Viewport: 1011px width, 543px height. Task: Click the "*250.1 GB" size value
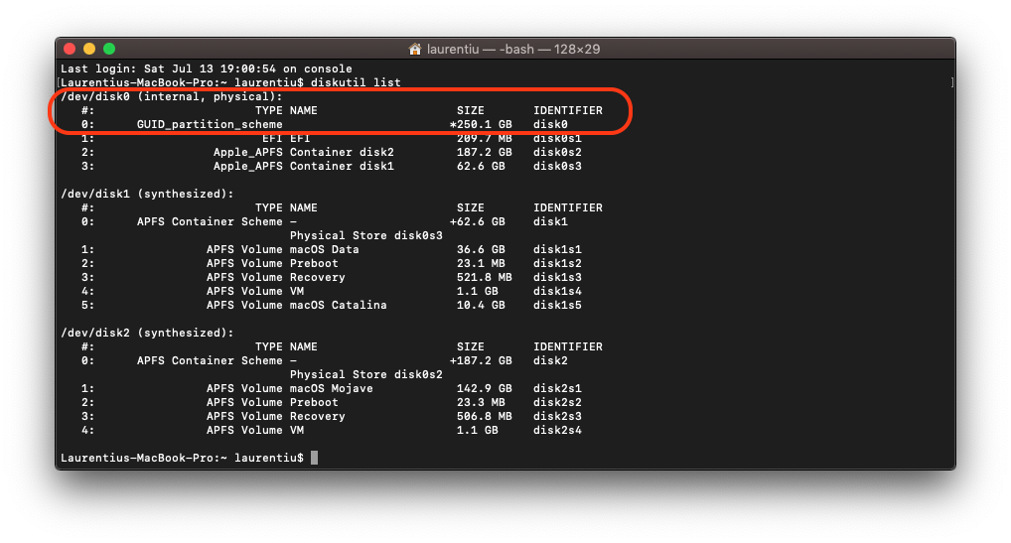[481, 124]
